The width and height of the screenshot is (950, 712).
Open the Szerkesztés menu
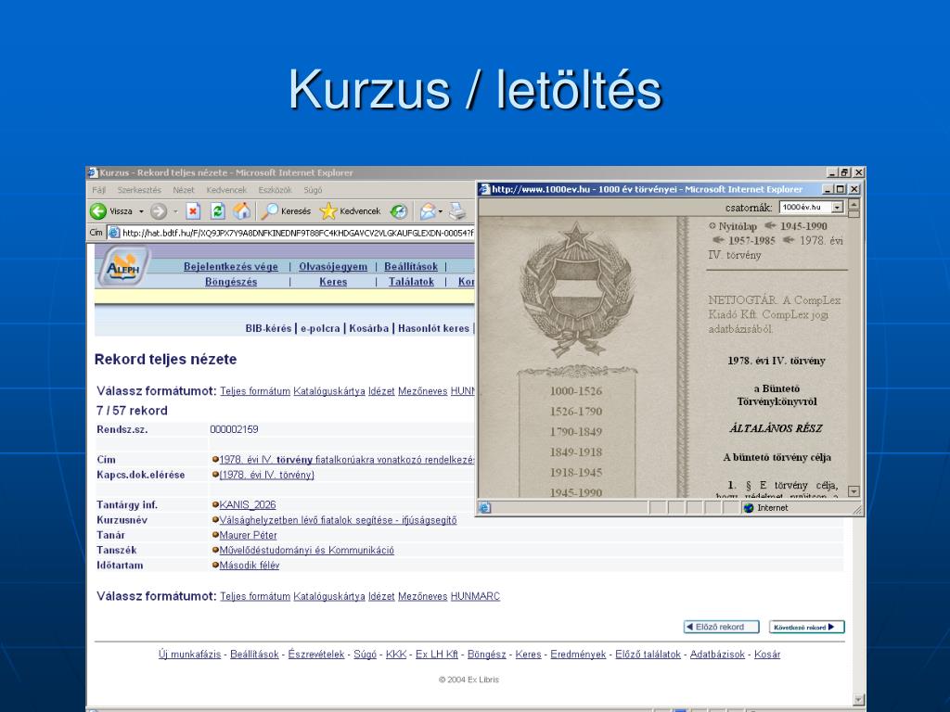[139, 190]
